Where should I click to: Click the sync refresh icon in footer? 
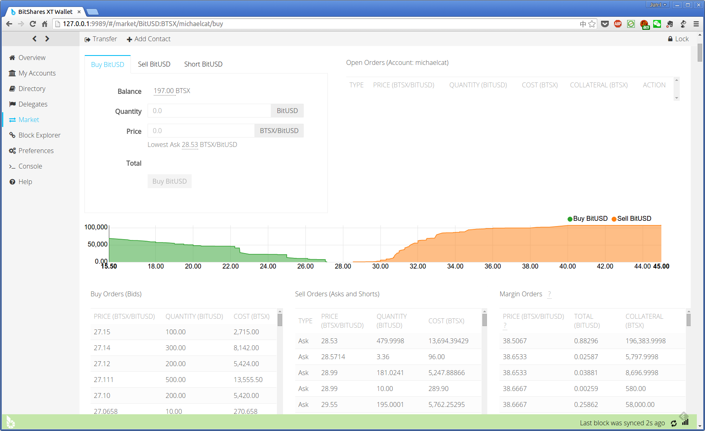click(674, 423)
